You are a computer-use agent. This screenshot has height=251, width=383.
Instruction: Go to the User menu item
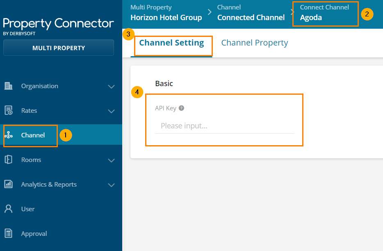[61, 209]
